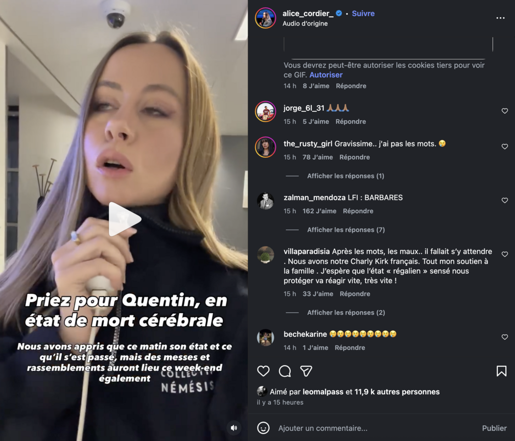The width and height of the screenshot is (515, 441).
Task: Like the_rusty_girl's comment with its heart
Action: (x=505, y=146)
